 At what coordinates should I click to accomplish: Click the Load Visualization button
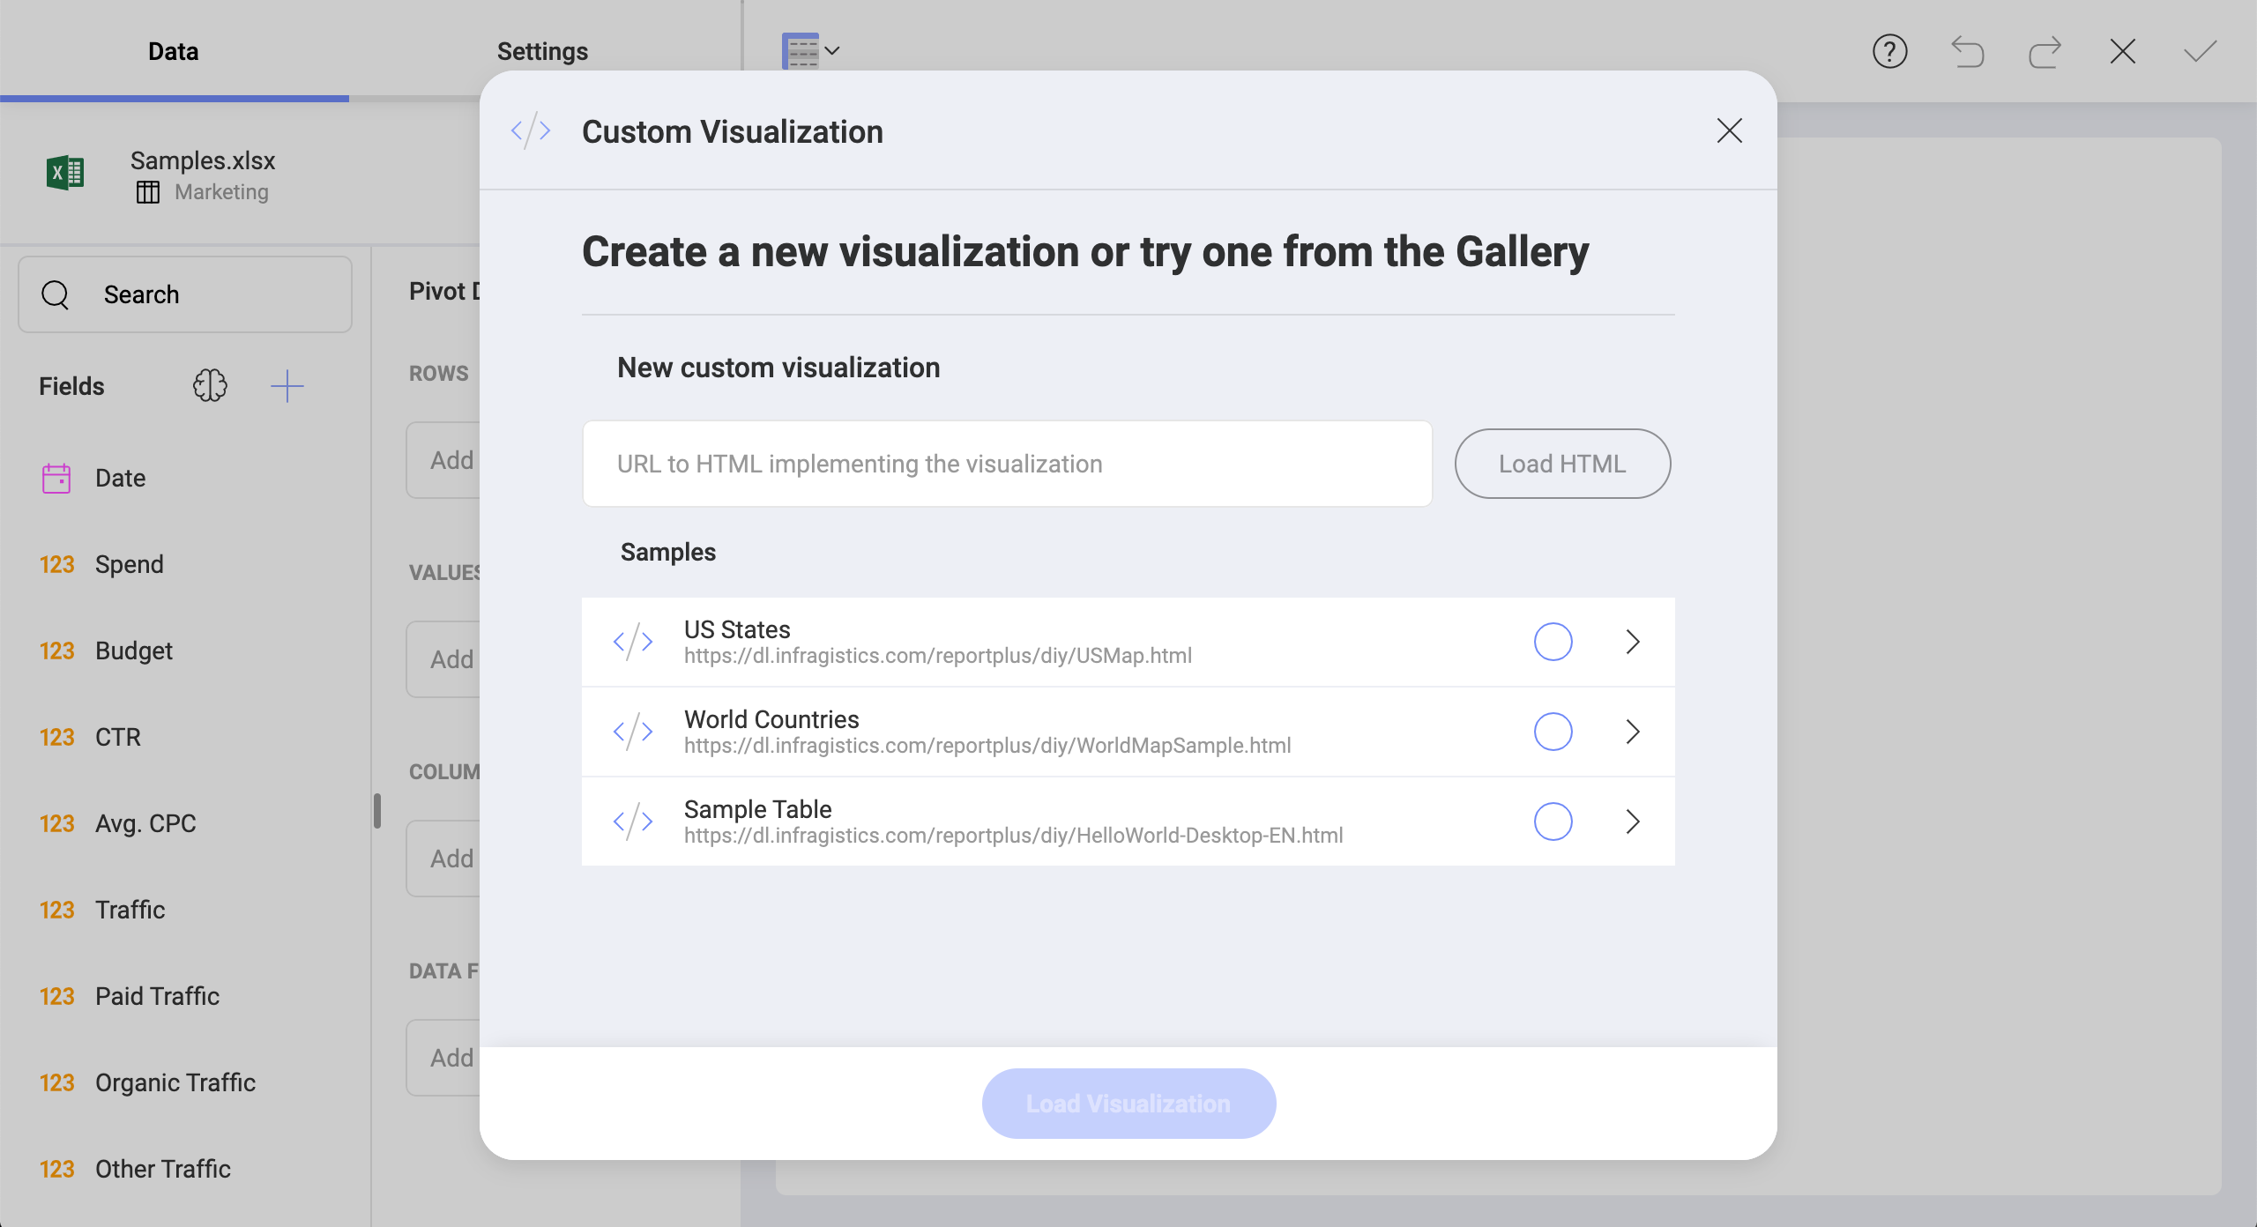coord(1128,1104)
